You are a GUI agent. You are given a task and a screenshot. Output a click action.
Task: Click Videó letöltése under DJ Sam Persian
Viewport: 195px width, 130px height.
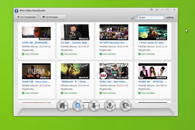click(70, 54)
